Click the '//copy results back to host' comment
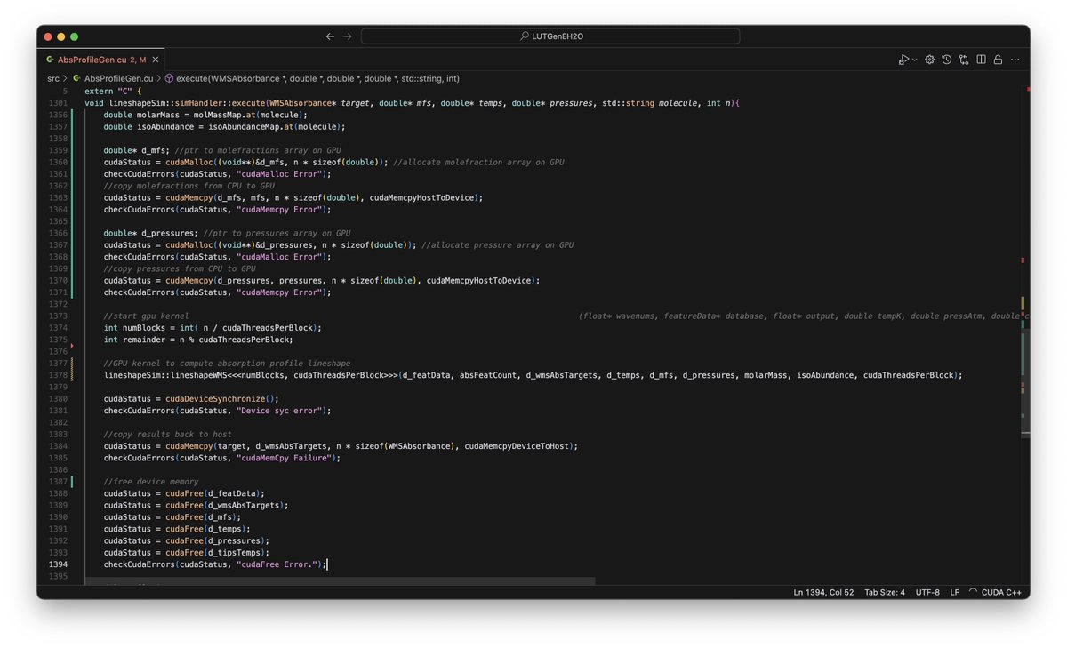1067x648 pixels. point(167,434)
